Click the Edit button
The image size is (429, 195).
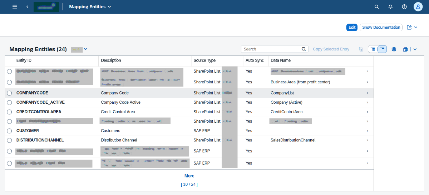[x=352, y=28]
